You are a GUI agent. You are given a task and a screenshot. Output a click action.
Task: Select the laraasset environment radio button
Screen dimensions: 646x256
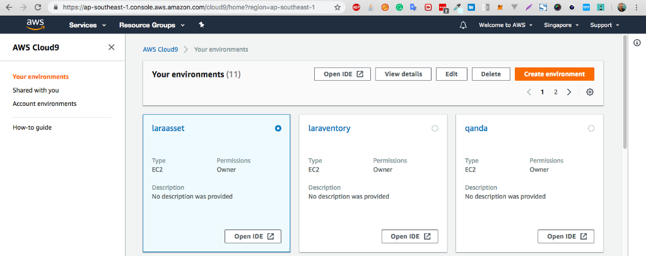point(278,128)
